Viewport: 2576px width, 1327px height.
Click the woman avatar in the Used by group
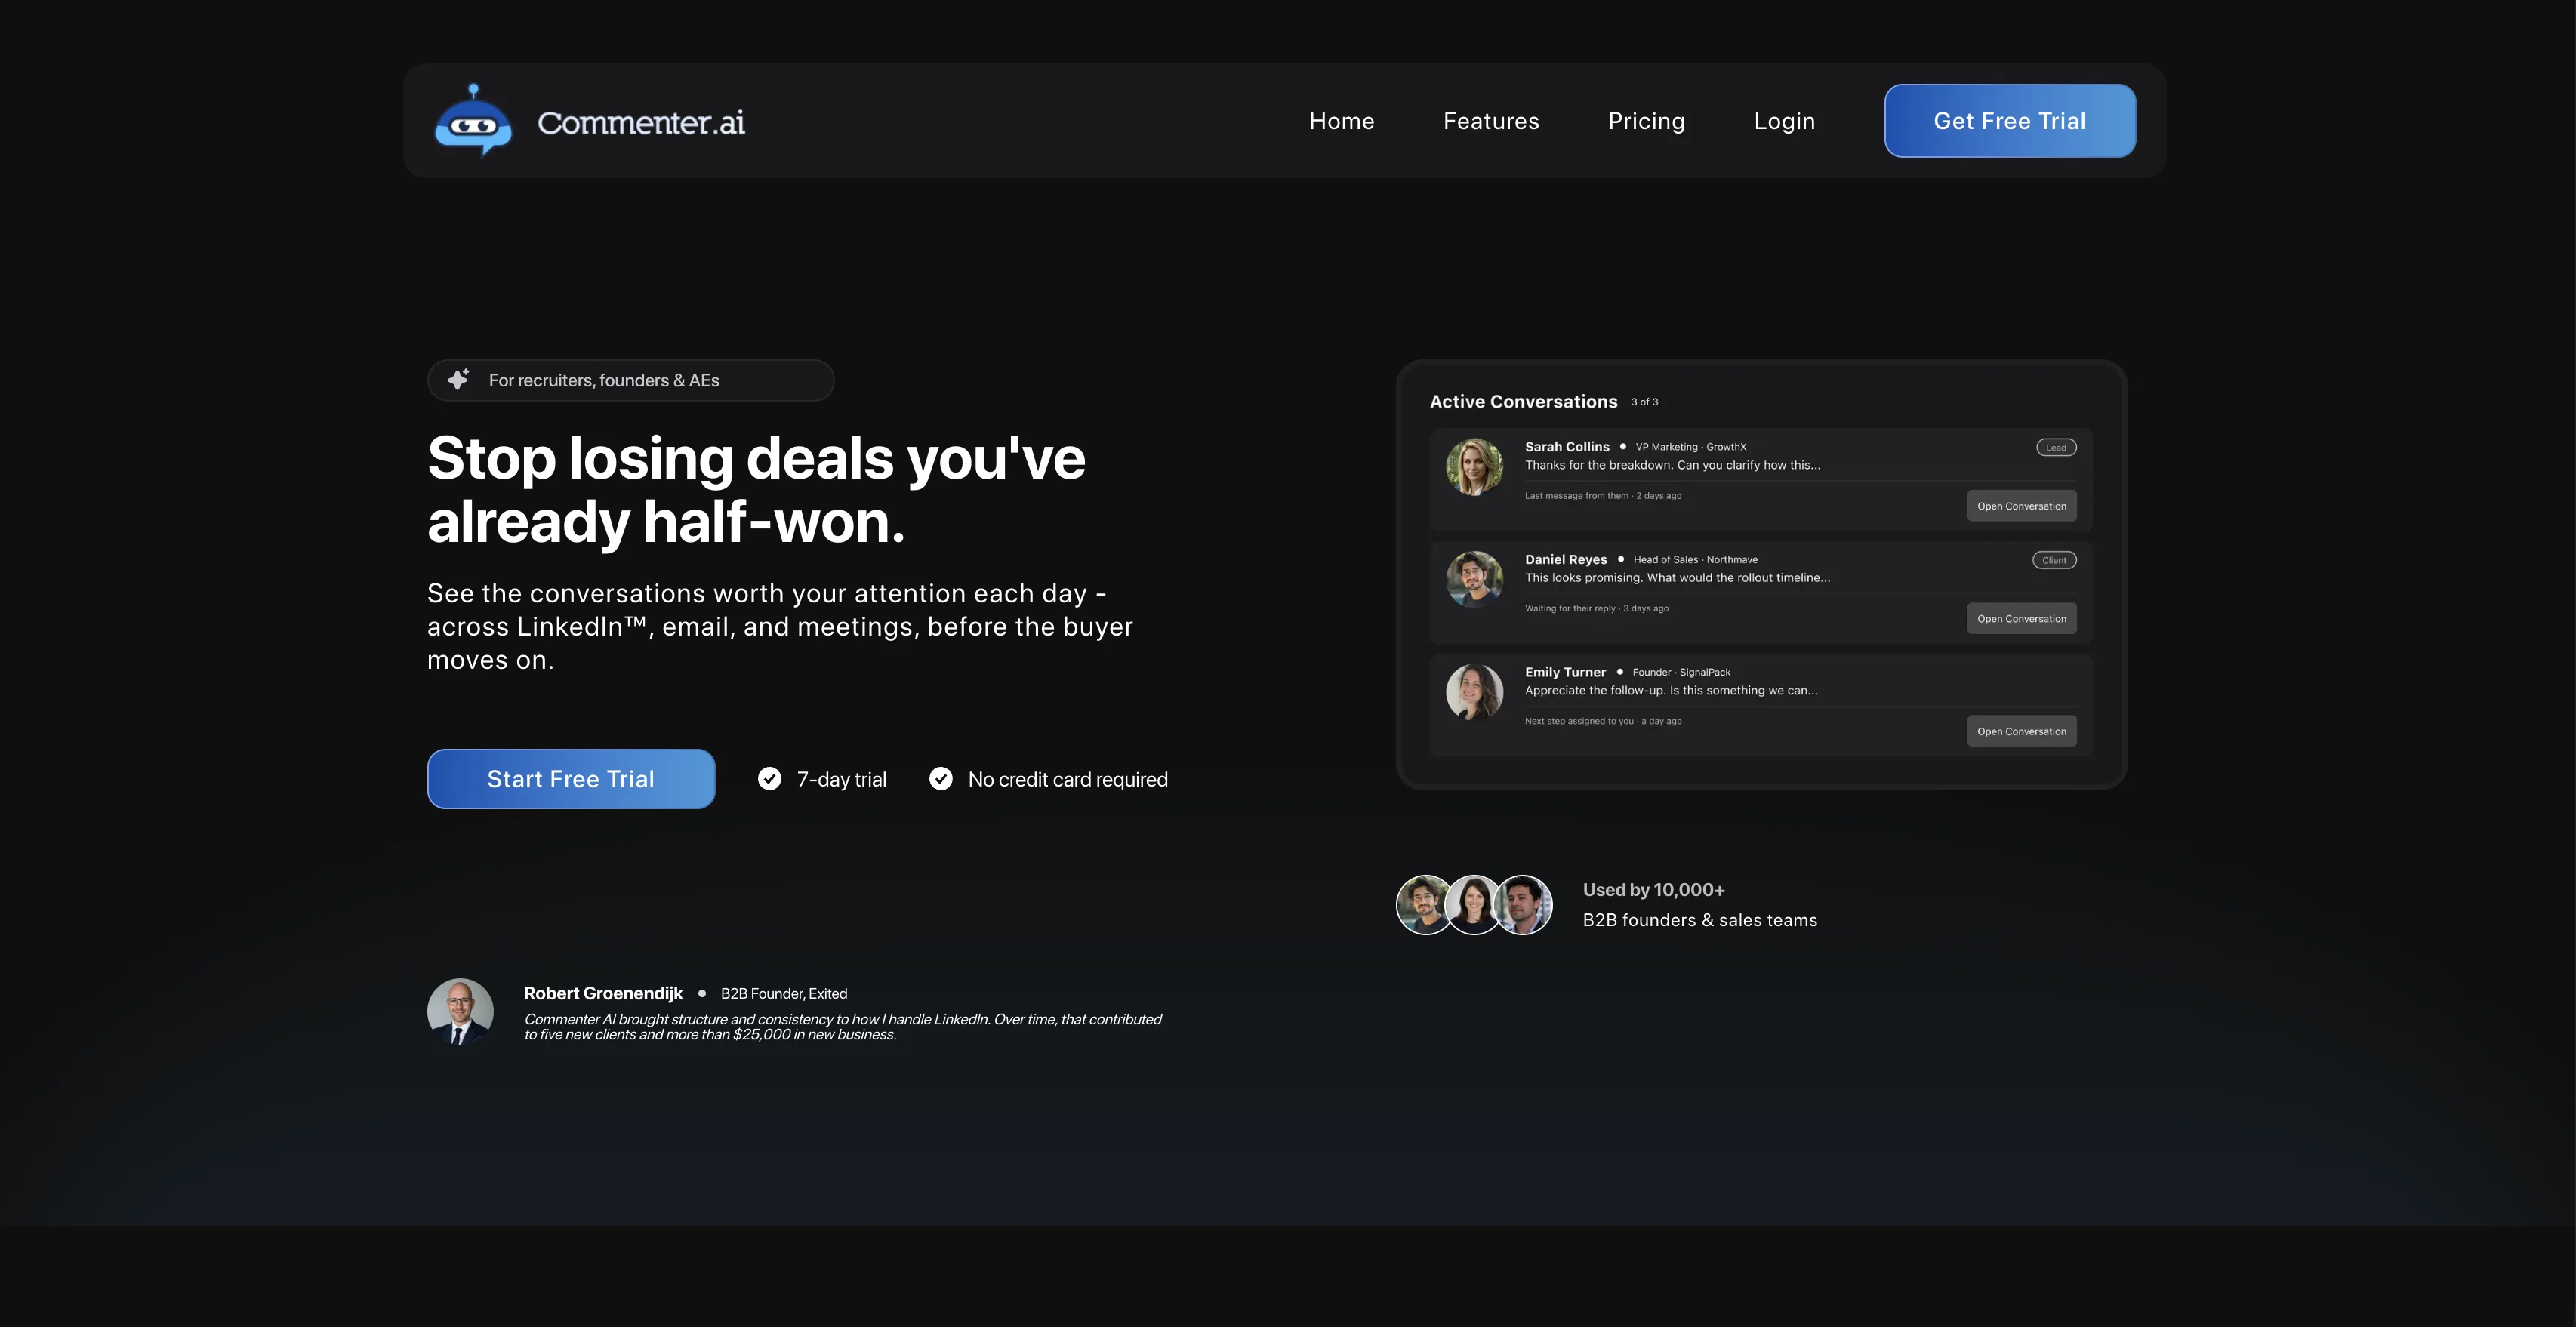click(1473, 905)
